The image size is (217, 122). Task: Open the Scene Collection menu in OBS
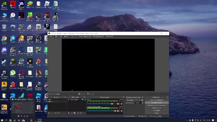[85, 36]
